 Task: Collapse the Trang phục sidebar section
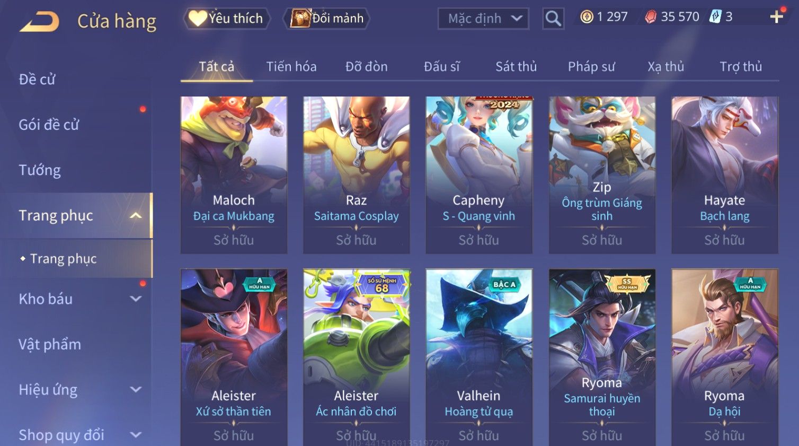136,215
